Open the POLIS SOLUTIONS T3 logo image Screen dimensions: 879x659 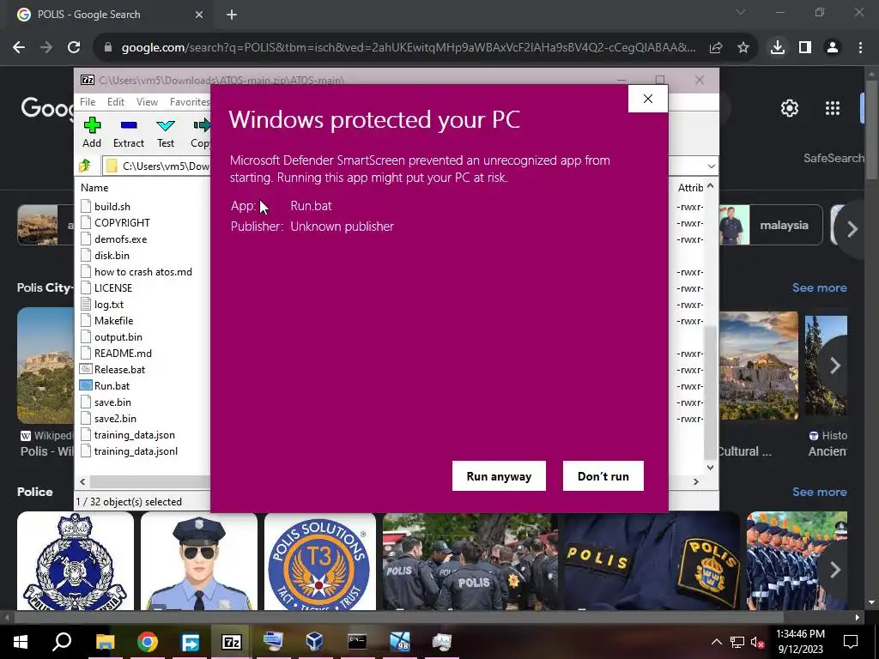click(x=320, y=561)
